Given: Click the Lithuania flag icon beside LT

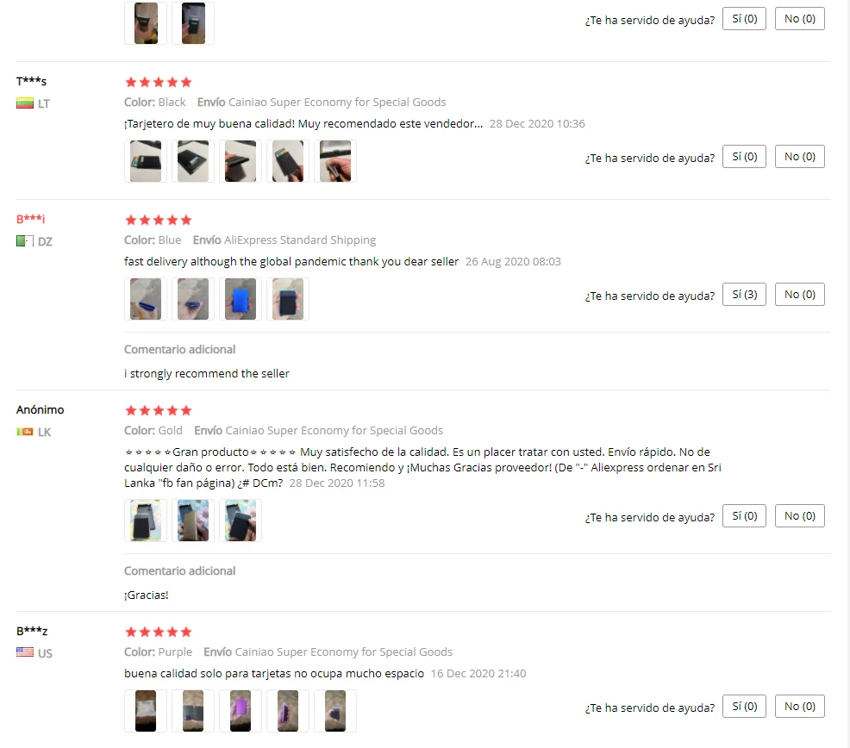Looking at the screenshot, I should (25, 103).
